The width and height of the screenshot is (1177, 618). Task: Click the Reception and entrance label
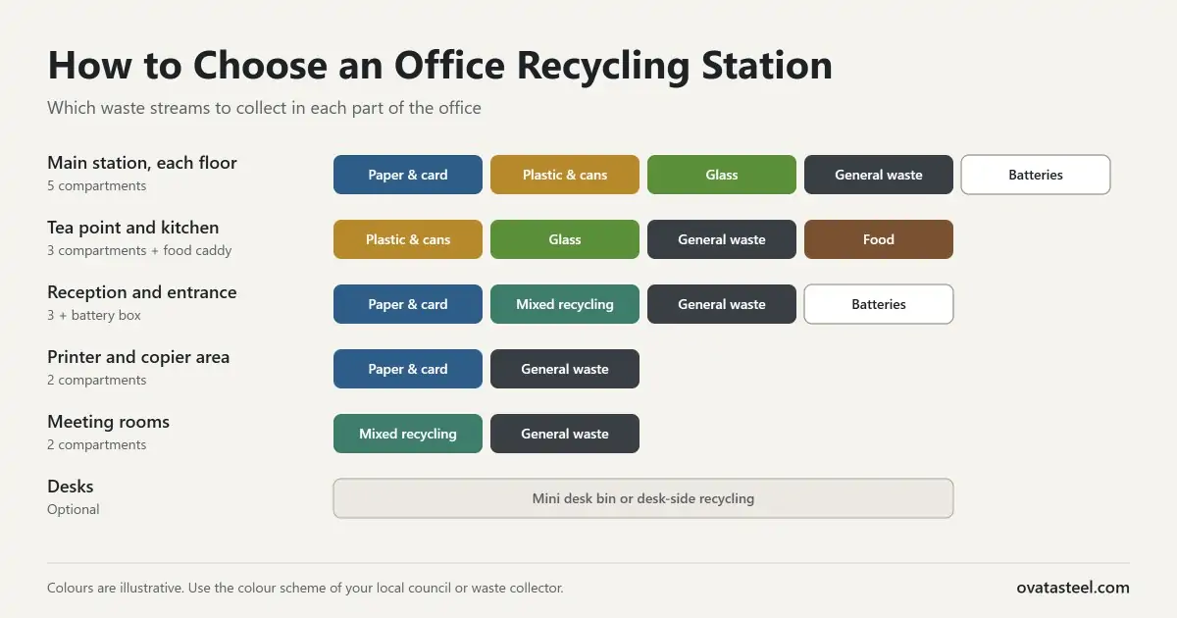(x=142, y=292)
